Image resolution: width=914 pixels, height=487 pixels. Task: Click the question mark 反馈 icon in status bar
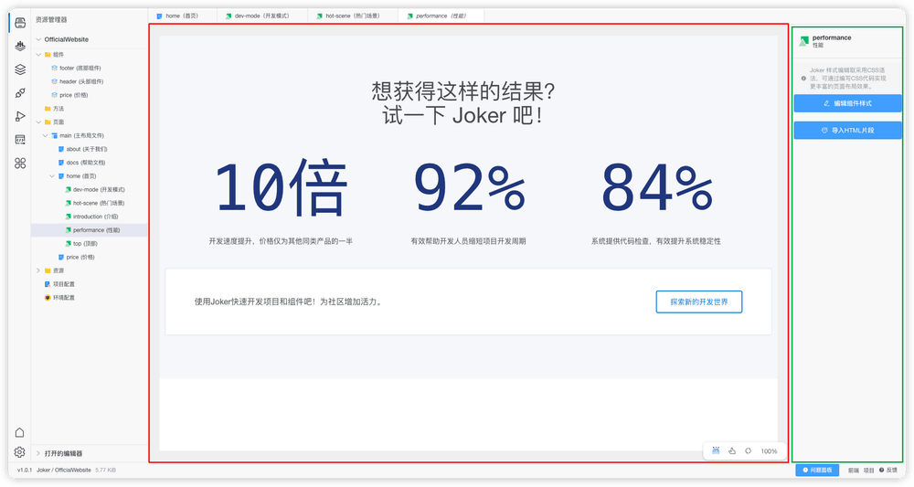tap(881, 470)
